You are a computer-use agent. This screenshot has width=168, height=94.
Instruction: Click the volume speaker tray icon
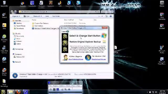coord(156,92)
